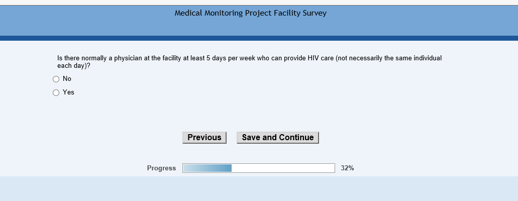Click the 32% progress percentage text

pyautogui.click(x=347, y=168)
